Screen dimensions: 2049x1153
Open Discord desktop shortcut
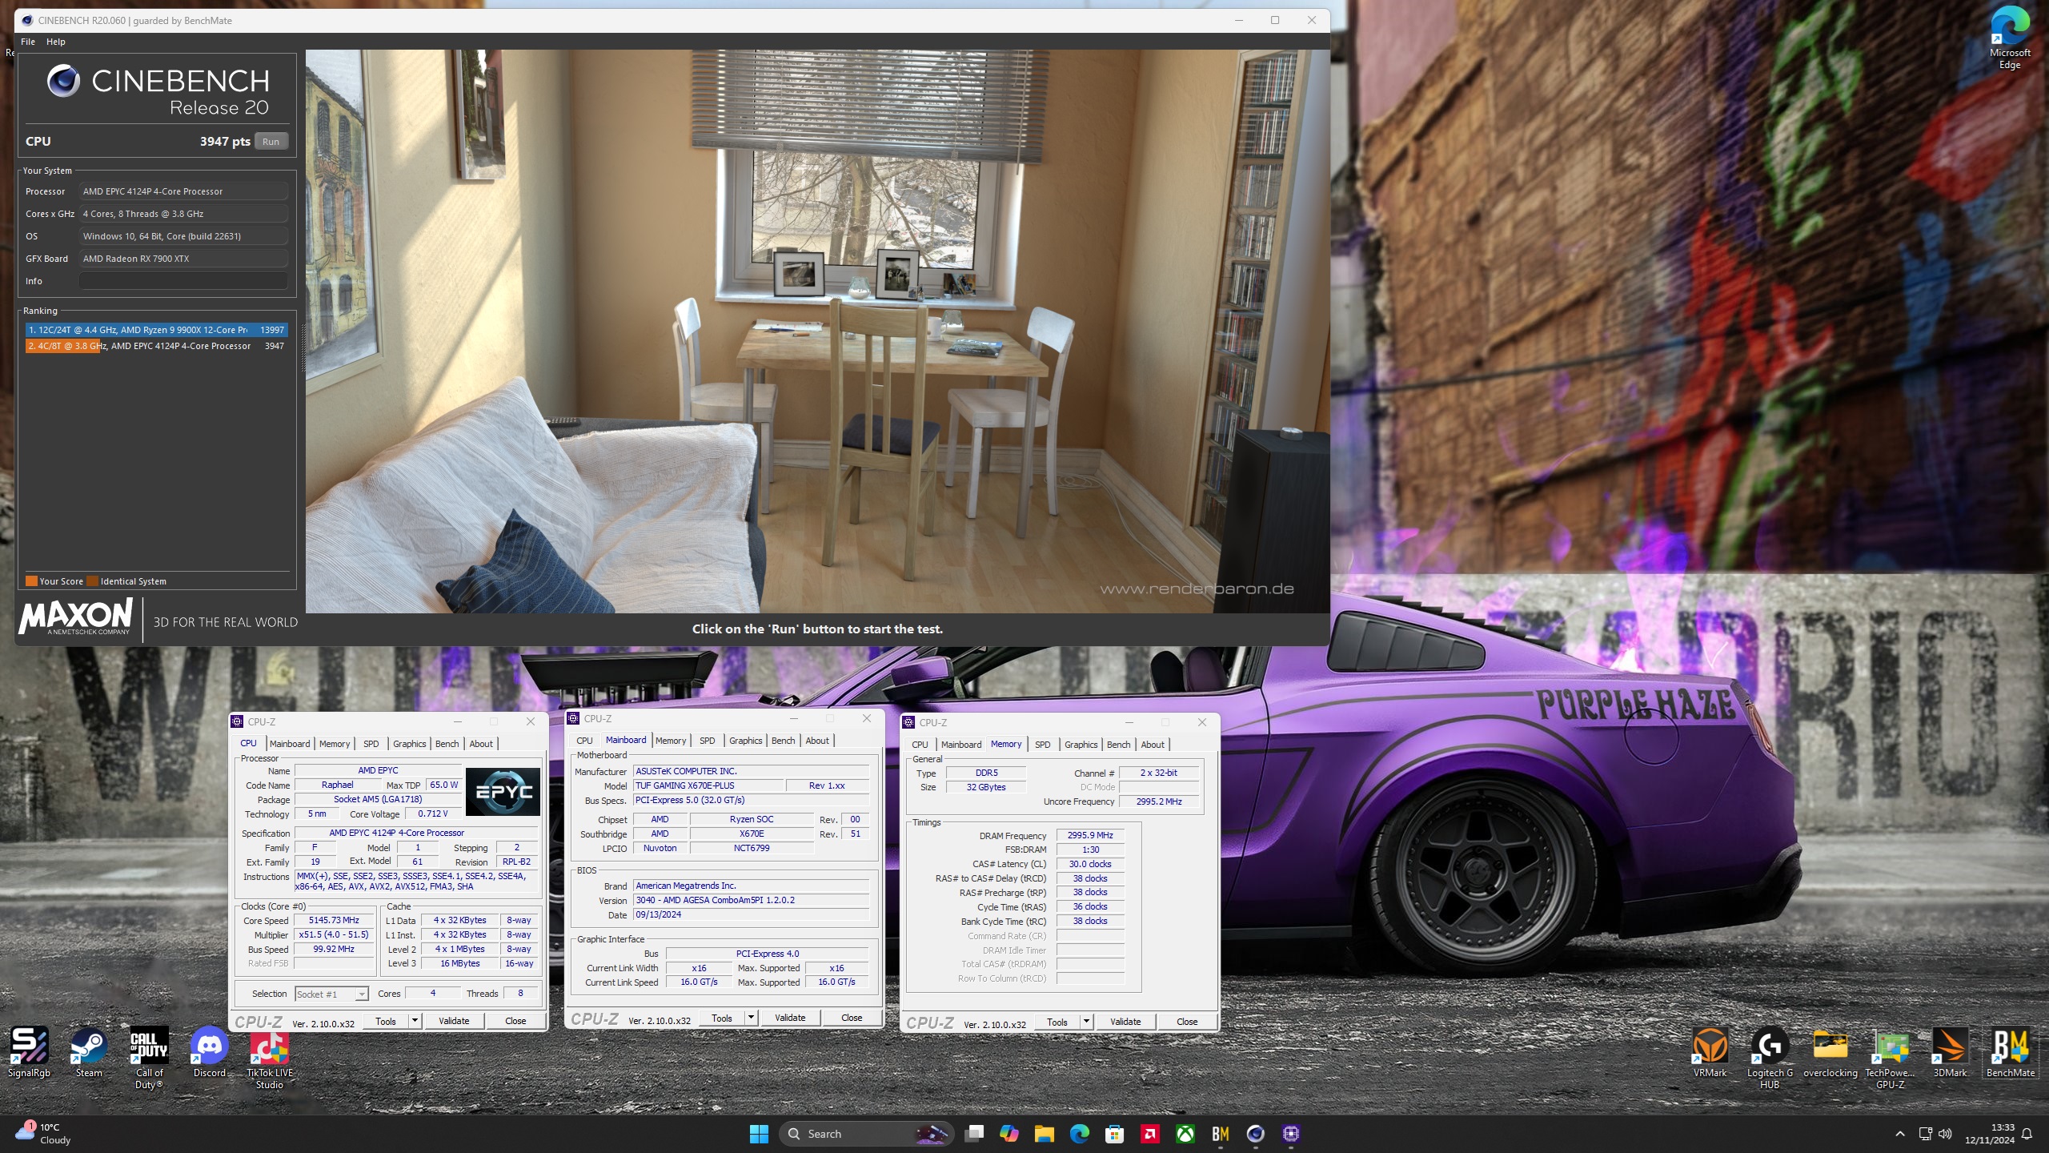pos(210,1053)
